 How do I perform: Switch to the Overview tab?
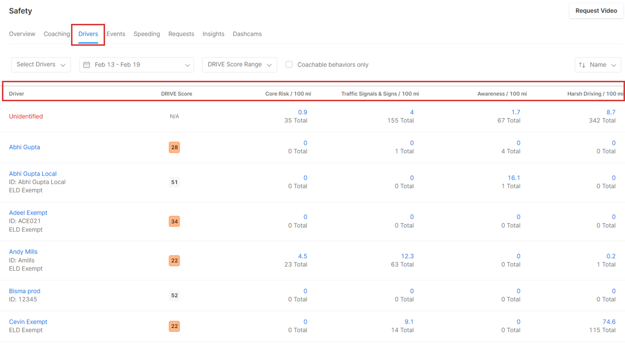pyautogui.click(x=22, y=34)
